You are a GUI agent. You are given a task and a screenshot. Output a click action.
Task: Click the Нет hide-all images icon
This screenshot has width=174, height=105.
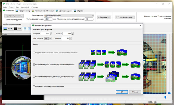(15, 29)
